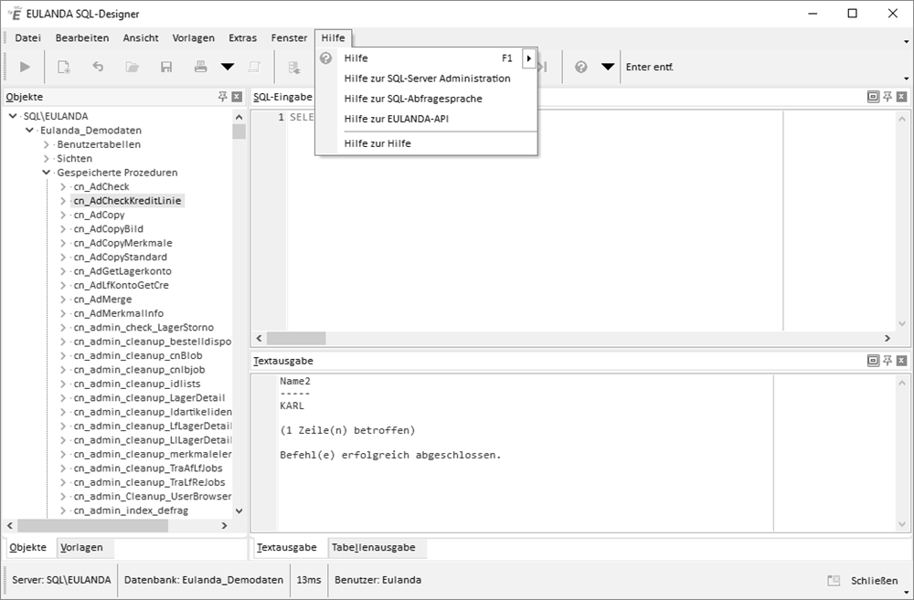Click the Execute query play icon
The image size is (914, 600).
[25, 67]
